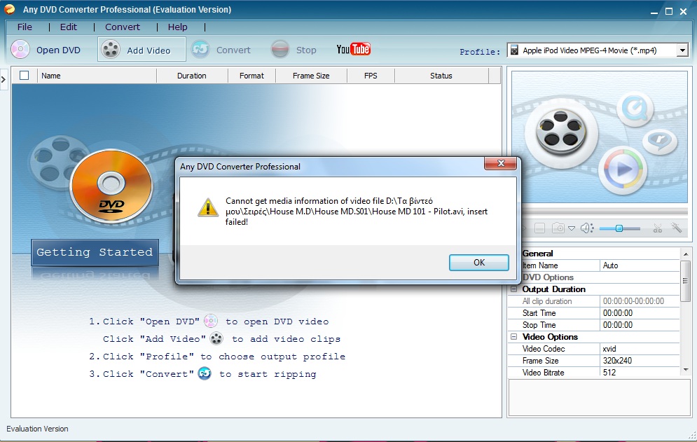Click the "General" section heading
The image size is (697, 442).
[x=538, y=254]
